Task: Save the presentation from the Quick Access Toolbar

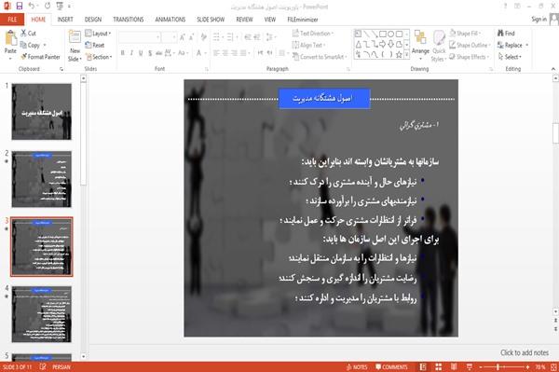Action: click(x=20, y=6)
